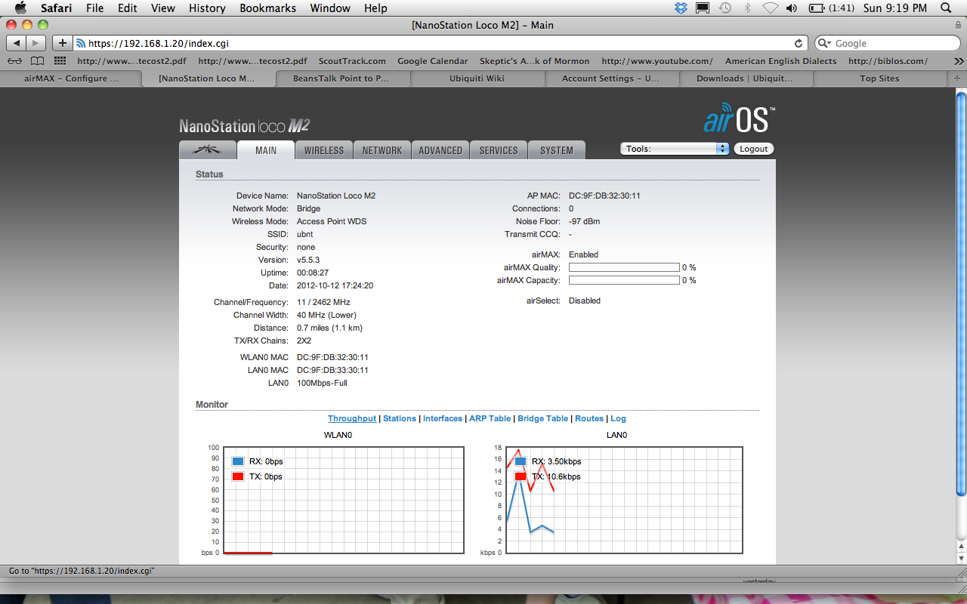Viewport: 967px width, 604px height.
Task: Open Time Machine menu bar icon
Action: pyautogui.click(x=724, y=8)
